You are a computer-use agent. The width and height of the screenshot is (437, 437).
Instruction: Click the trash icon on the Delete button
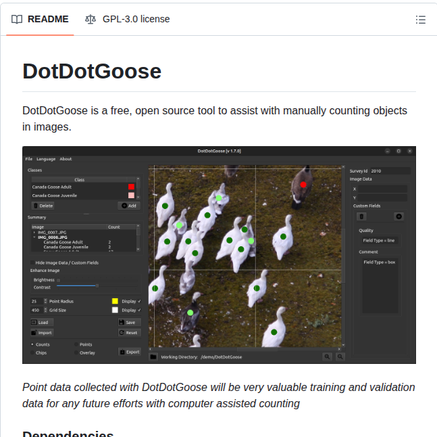(36, 206)
